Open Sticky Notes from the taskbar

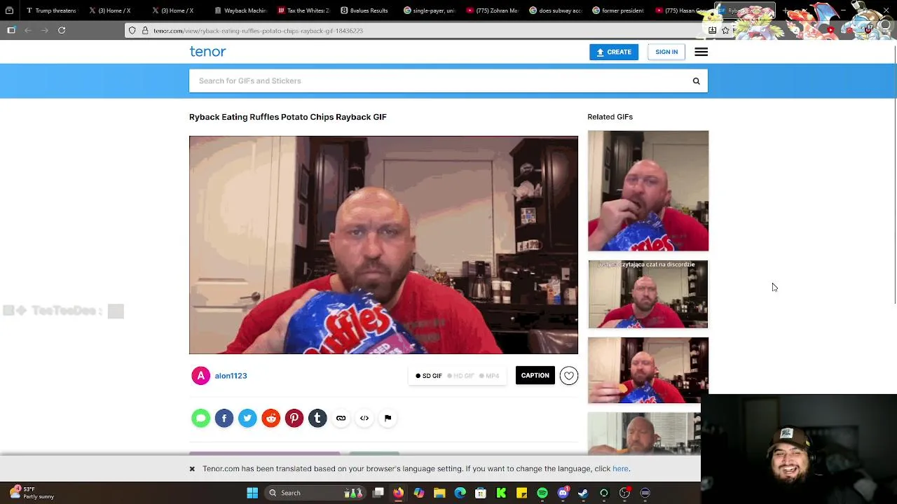tap(521, 493)
